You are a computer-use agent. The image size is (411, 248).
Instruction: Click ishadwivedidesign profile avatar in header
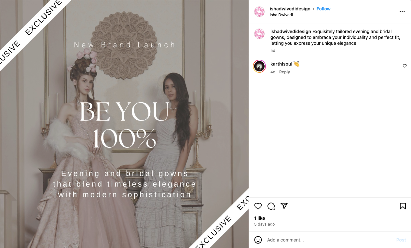259,12
